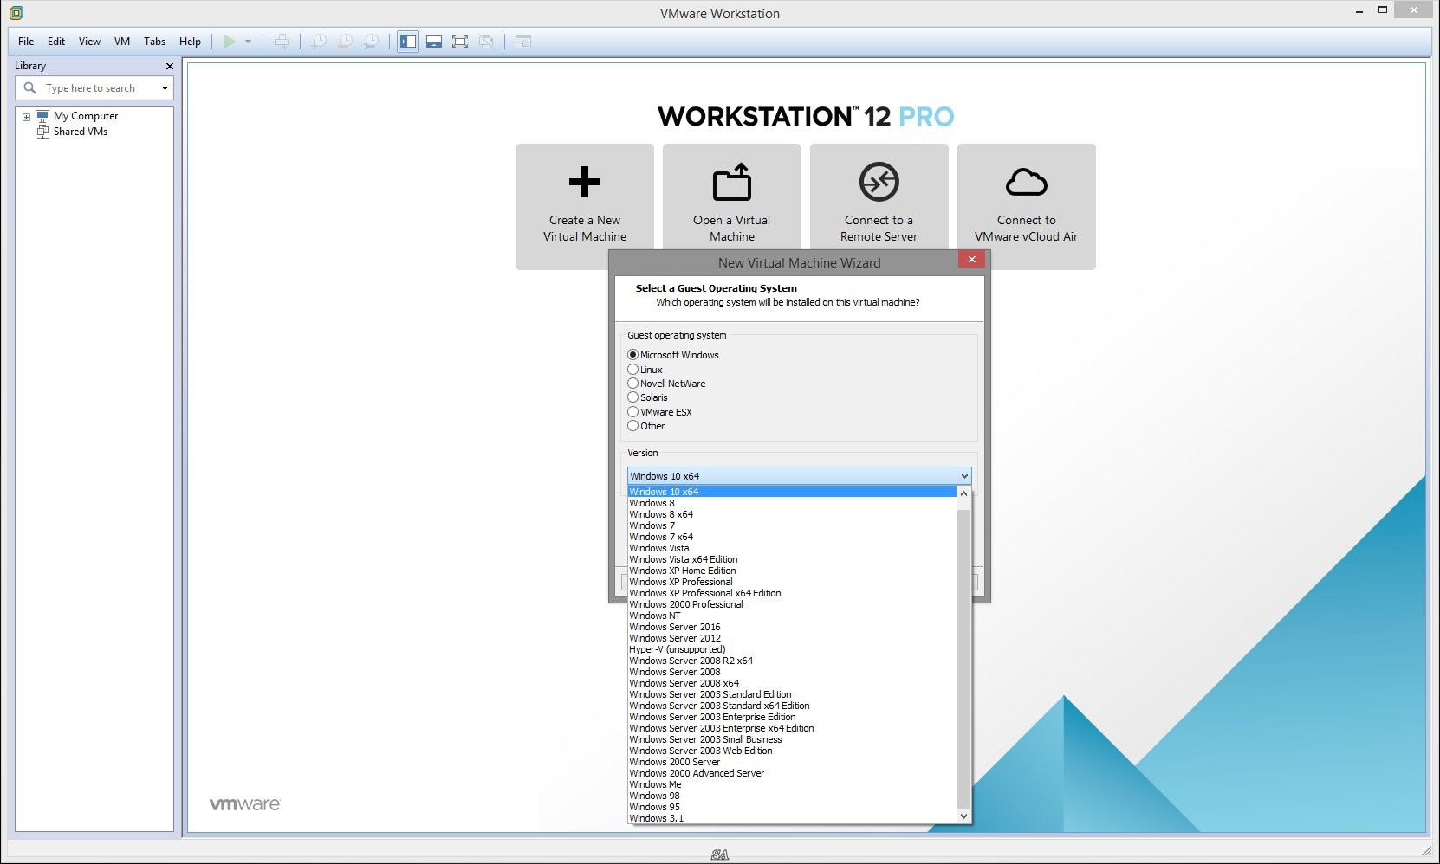This screenshot has height=864, width=1440.
Task: Click the Send Ctrl+Alt+Del toolbar icon
Action: [282, 42]
